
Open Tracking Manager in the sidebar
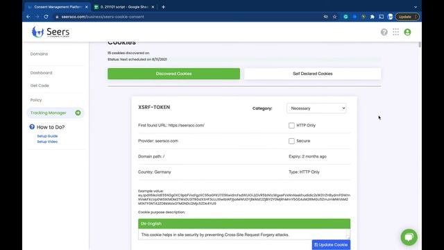[x=55, y=112]
